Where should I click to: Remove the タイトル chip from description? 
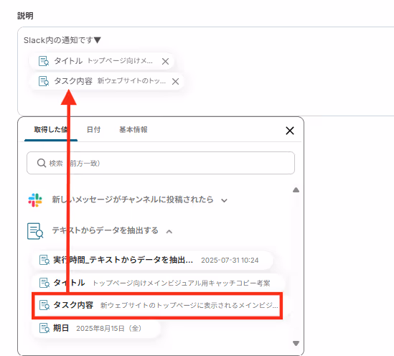(x=165, y=61)
